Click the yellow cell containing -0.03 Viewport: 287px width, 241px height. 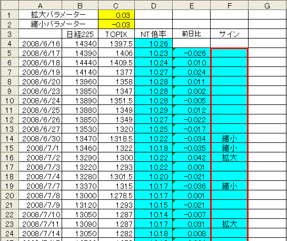[x=116, y=24]
